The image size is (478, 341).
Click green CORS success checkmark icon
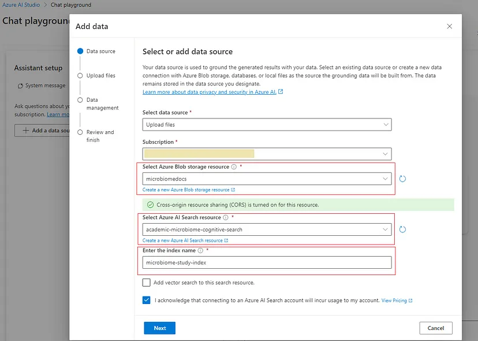point(150,205)
